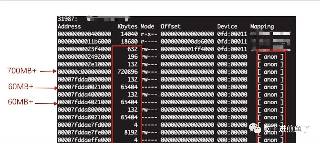Click the offset value 00000000001ff4000
Screen dimensions: 320x143
(x=187, y=49)
